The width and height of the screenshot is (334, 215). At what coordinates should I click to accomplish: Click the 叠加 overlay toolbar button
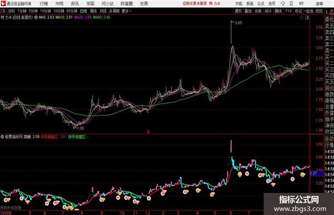(248, 11)
